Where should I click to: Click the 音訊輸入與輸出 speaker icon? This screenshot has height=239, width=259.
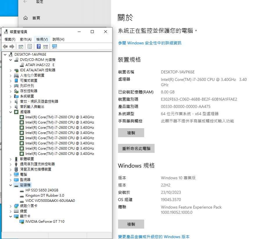16,107
